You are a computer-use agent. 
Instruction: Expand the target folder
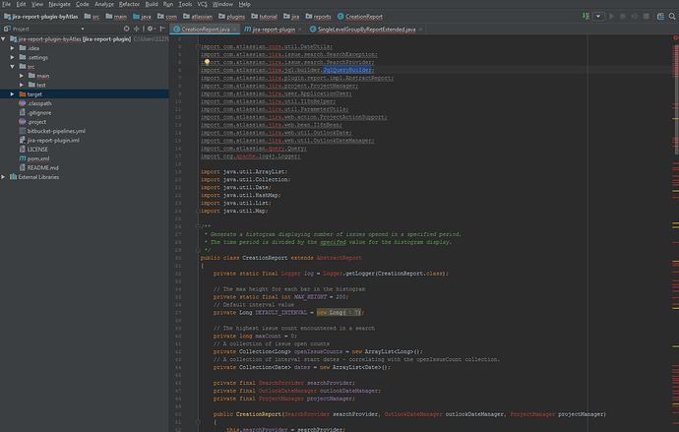tap(12, 93)
